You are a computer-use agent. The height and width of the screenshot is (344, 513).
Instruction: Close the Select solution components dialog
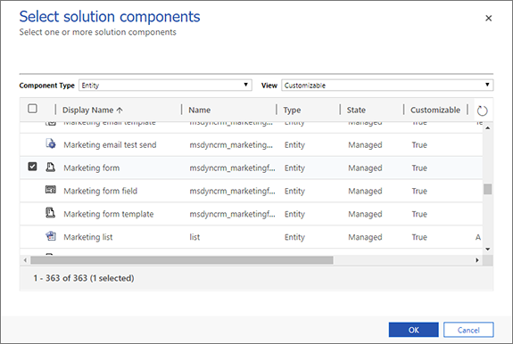pos(488,19)
